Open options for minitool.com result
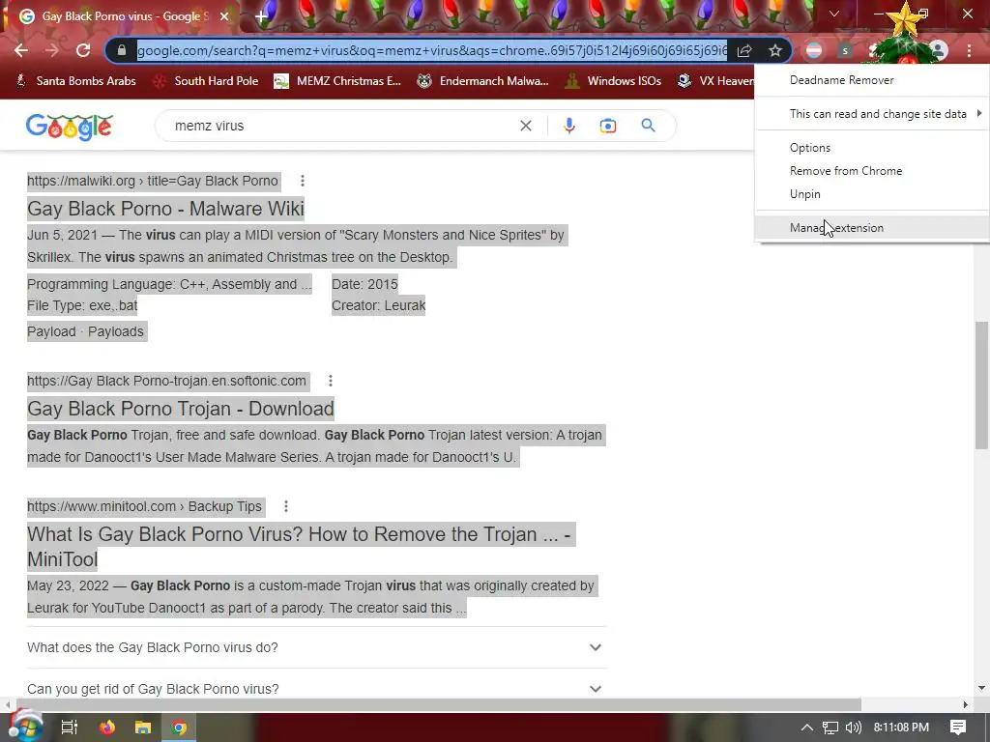990x742 pixels. click(286, 506)
